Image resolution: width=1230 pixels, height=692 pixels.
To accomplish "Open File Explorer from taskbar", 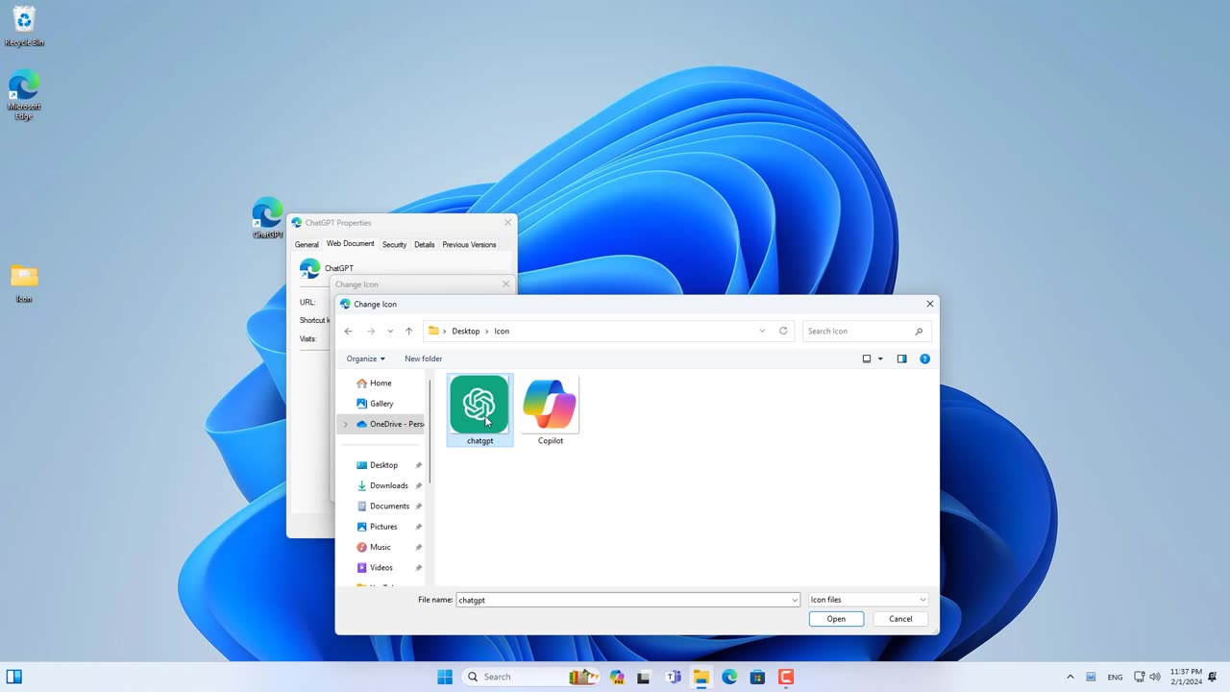I will (701, 677).
